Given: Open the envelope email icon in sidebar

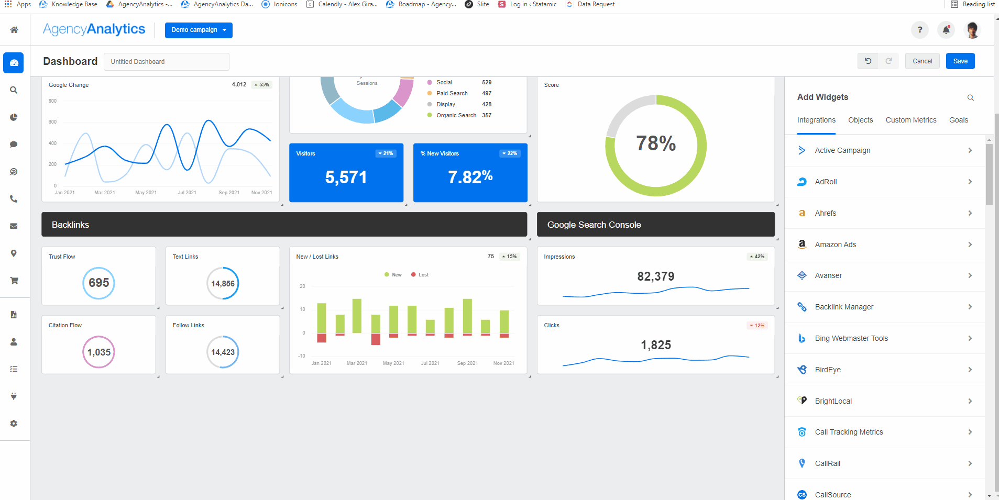Looking at the screenshot, I should pyautogui.click(x=14, y=226).
